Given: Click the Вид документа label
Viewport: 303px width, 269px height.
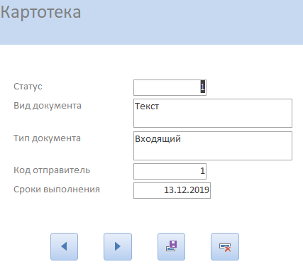Looking at the screenshot, I should pyautogui.click(x=48, y=106).
